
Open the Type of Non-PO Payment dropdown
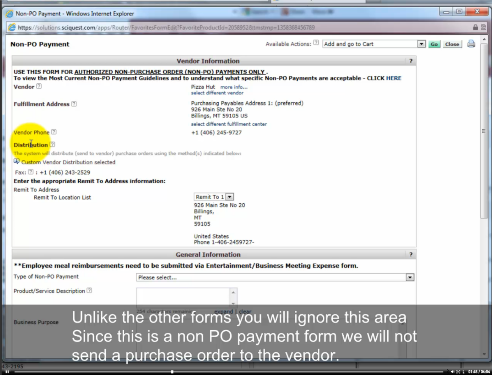[x=410, y=277]
